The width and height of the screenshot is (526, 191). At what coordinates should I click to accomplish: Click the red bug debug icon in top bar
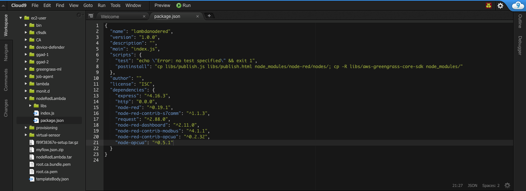489,5
